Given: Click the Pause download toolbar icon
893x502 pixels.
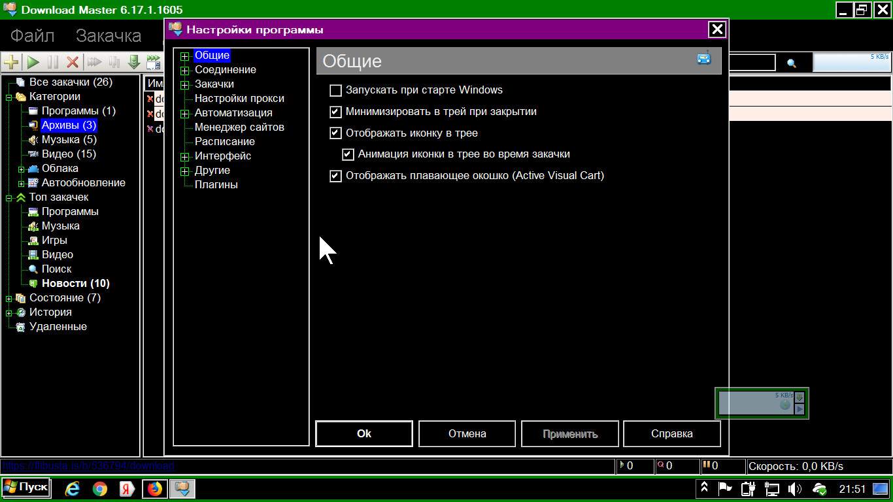Looking at the screenshot, I should tap(53, 62).
